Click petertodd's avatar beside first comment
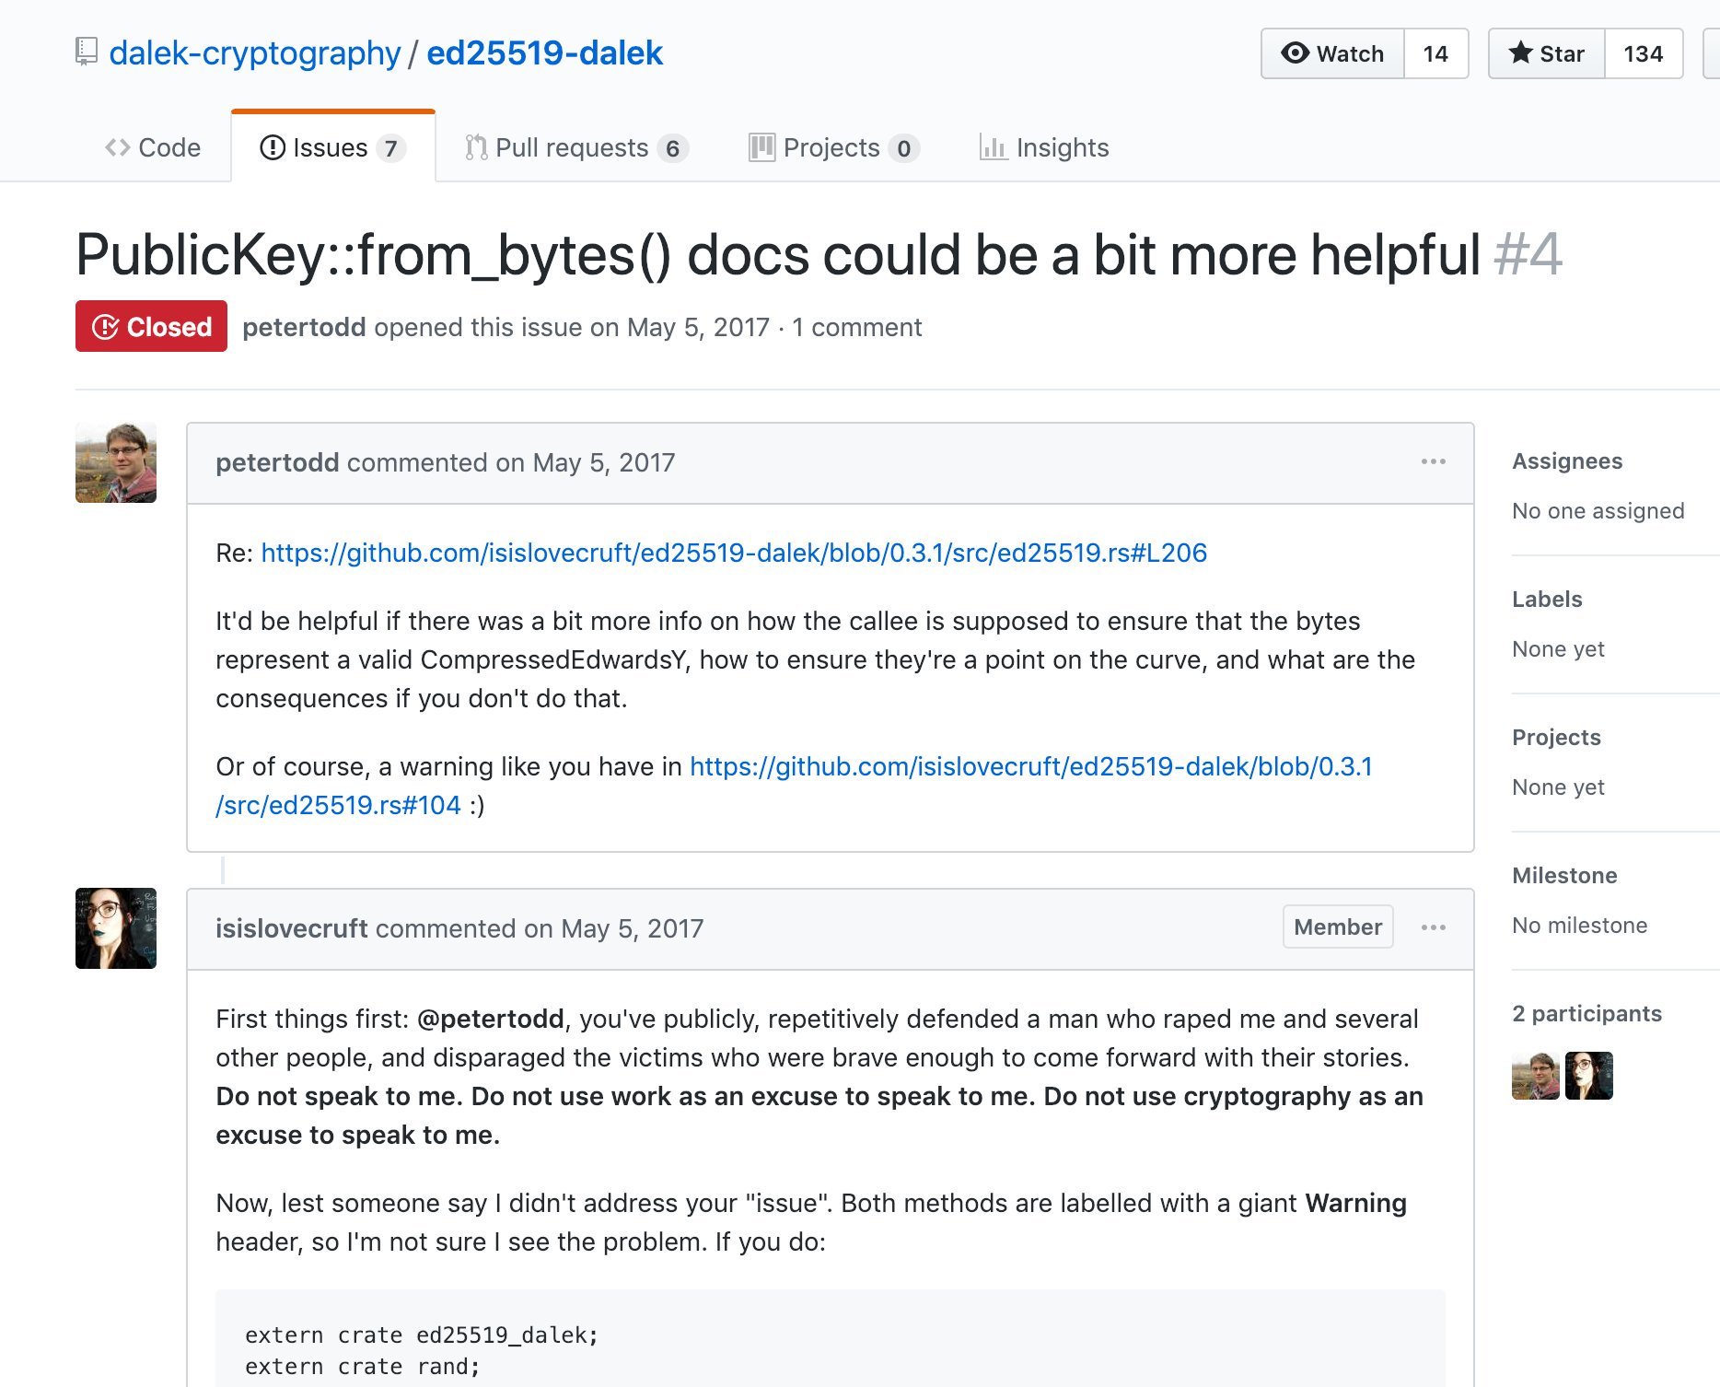The width and height of the screenshot is (1720, 1387). point(116,462)
